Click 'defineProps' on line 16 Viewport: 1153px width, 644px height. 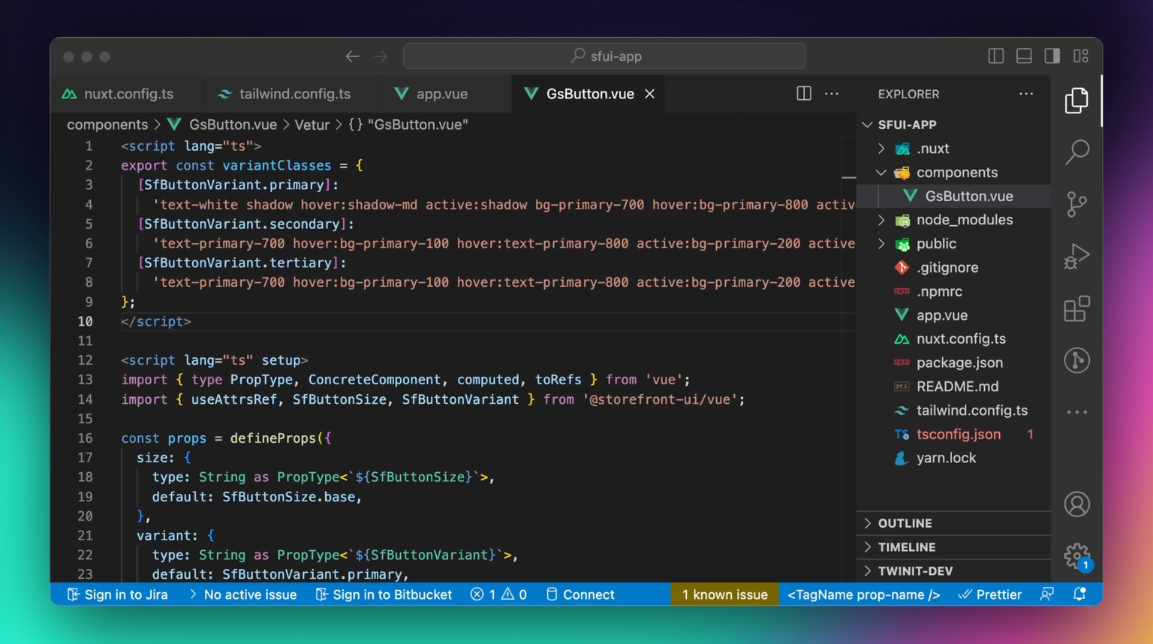[x=273, y=438]
